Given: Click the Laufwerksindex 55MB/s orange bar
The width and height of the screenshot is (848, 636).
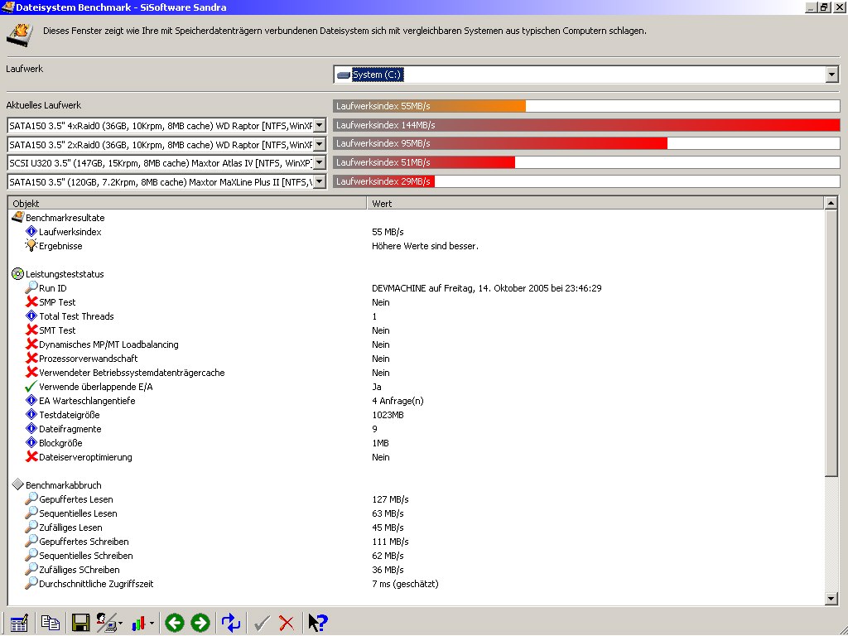Looking at the screenshot, I should pyautogui.click(x=430, y=106).
